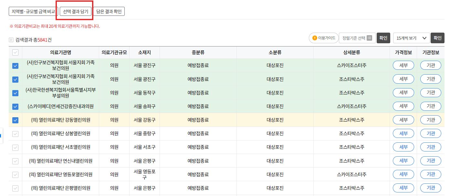Image resolution: width=450 pixels, height=196 pixels.
Task: Open 기관 info for 연세건강증진내과의원
Action: 430,106
